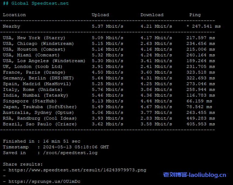Click the Finished in 16 min 51 sec text
The height and width of the screenshot is (185, 233).
(x=42, y=141)
